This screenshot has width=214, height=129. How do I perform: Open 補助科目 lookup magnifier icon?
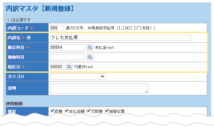[x=90, y=57]
